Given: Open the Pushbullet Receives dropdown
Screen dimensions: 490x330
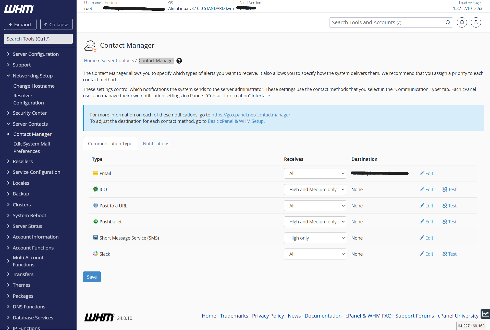Looking at the screenshot, I should pyautogui.click(x=315, y=222).
